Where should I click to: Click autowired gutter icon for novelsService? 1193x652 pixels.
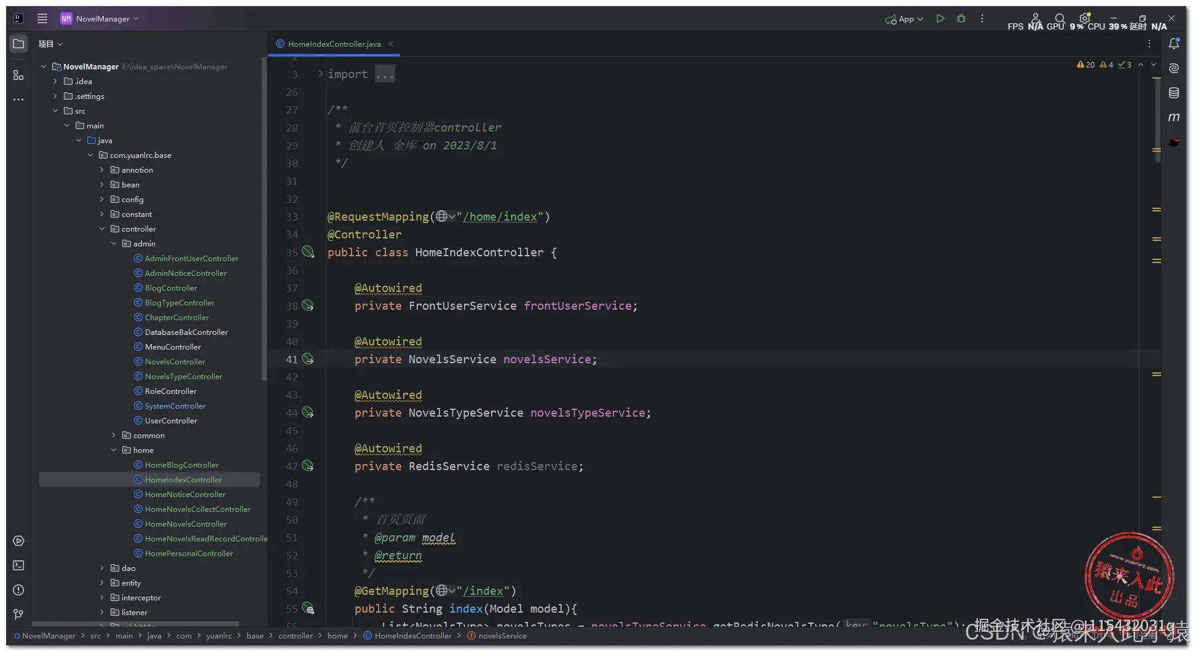pos(308,359)
